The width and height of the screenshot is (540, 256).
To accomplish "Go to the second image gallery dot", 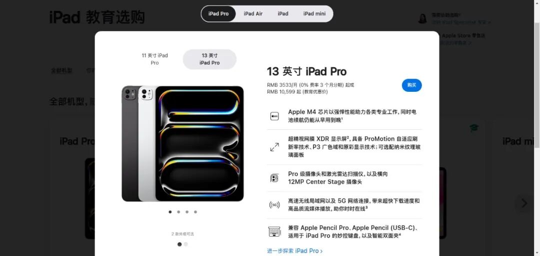I will [178, 212].
